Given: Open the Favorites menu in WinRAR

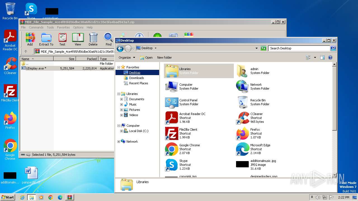Looking at the screenshot, I should 63,27.
